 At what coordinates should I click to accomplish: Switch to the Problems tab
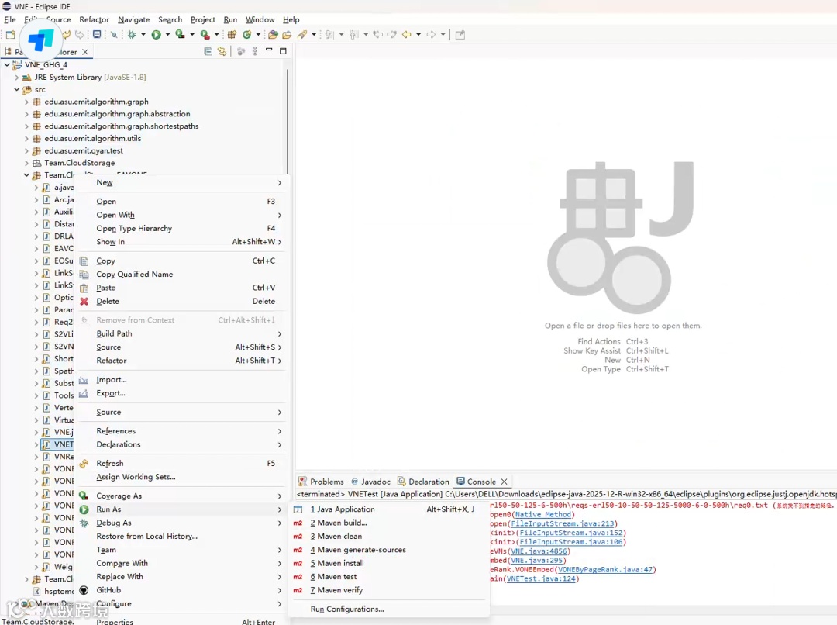coord(321,482)
